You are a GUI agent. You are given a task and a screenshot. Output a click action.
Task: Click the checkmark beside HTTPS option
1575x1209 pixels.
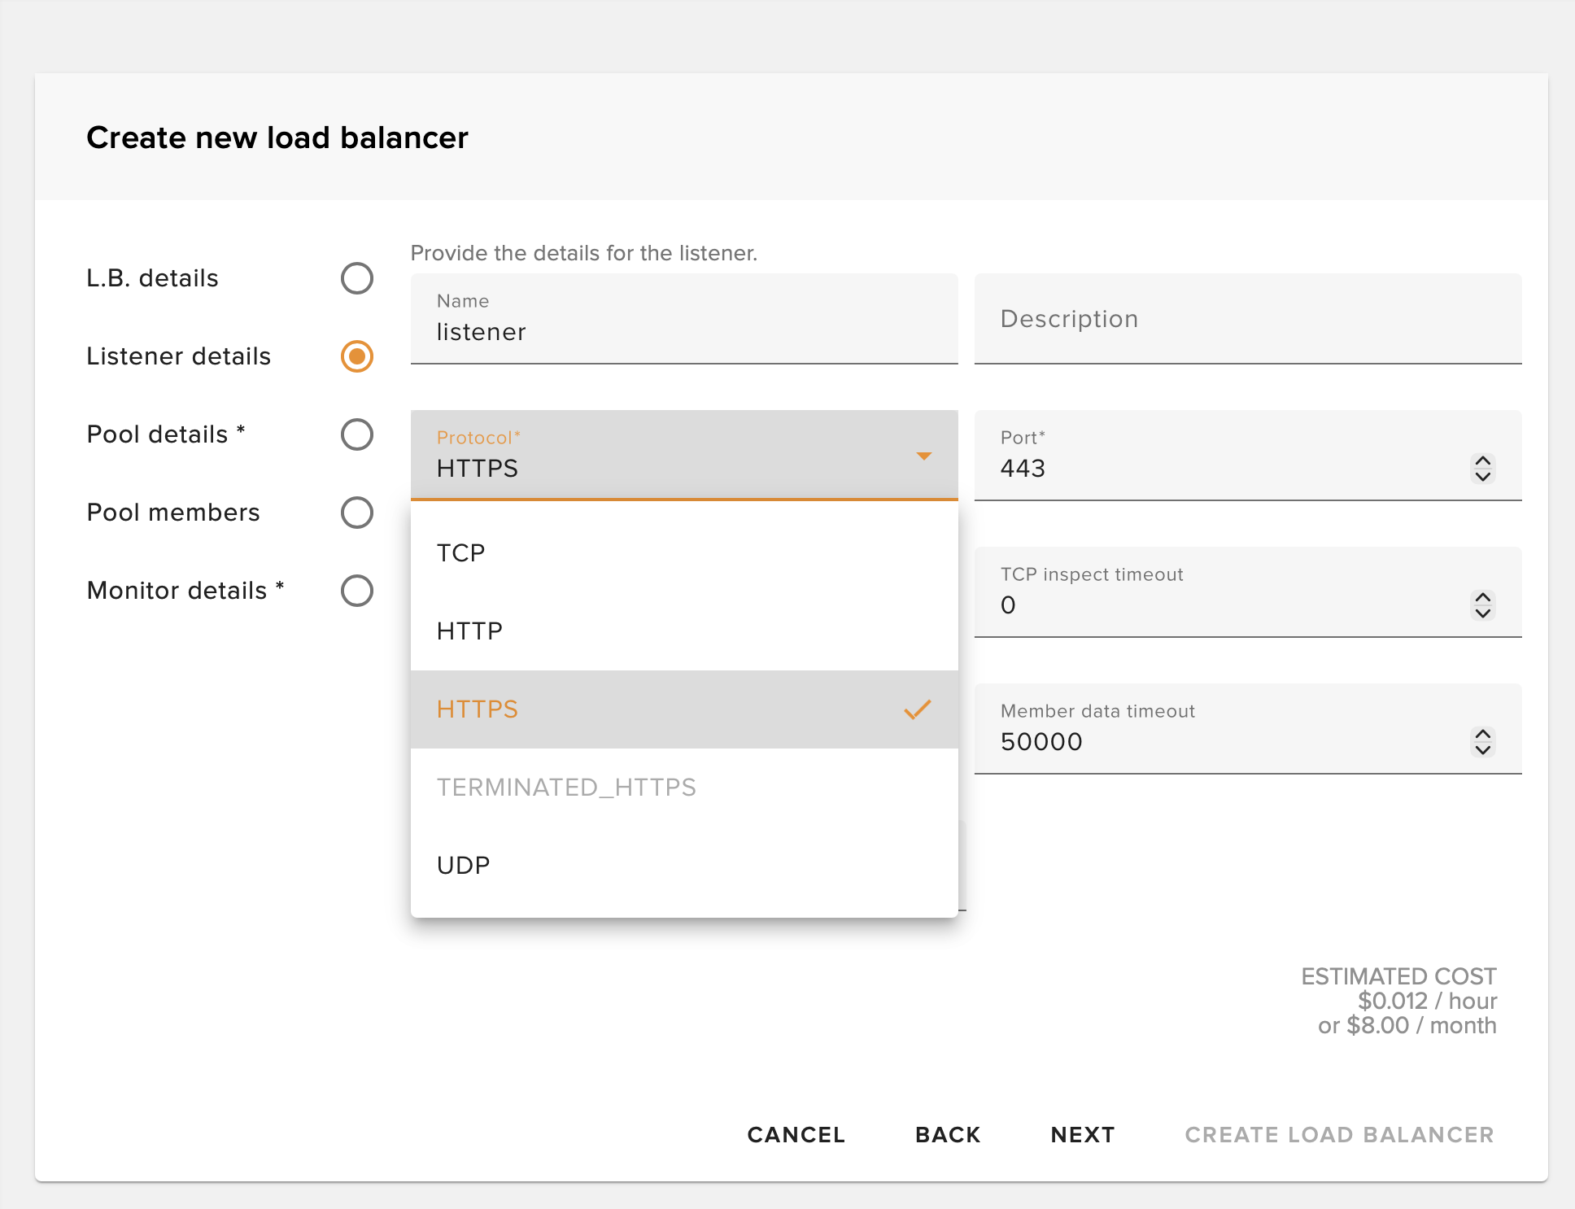(918, 709)
